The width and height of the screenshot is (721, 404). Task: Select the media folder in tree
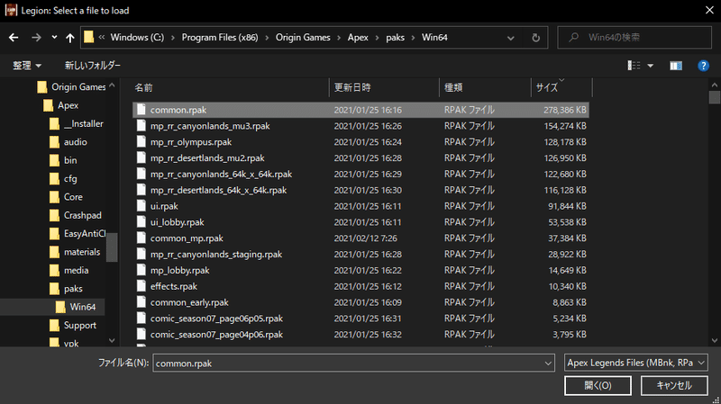point(69,271)
